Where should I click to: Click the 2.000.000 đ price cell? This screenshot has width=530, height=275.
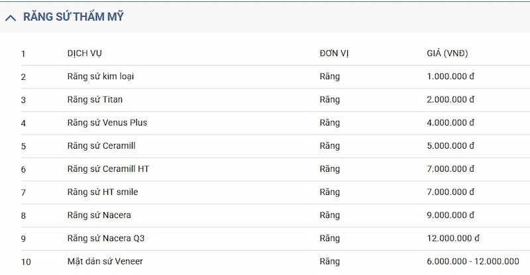[x=450, y=100]
